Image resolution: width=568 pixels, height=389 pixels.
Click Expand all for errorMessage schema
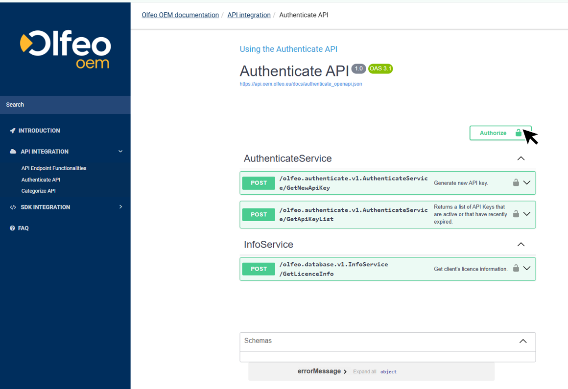coord(364,372)
